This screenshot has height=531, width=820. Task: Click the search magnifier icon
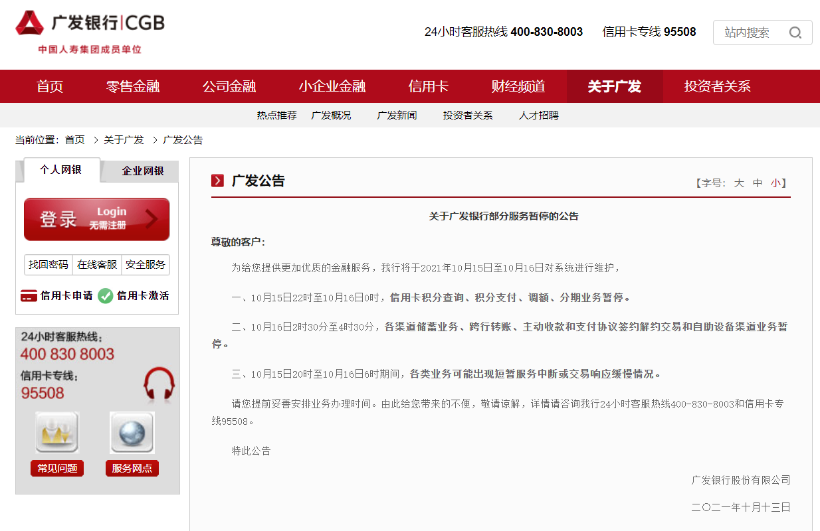795,33
